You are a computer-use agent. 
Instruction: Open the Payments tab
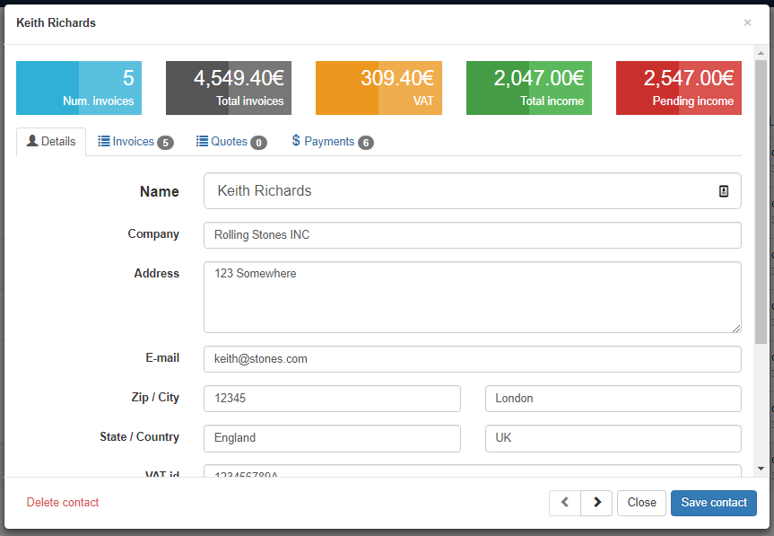tap(332, 142)
